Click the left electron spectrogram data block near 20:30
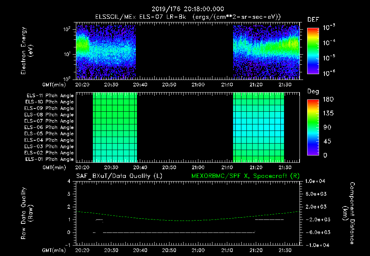The height and width of the screenshot is (256, 370). pos(106,52)
